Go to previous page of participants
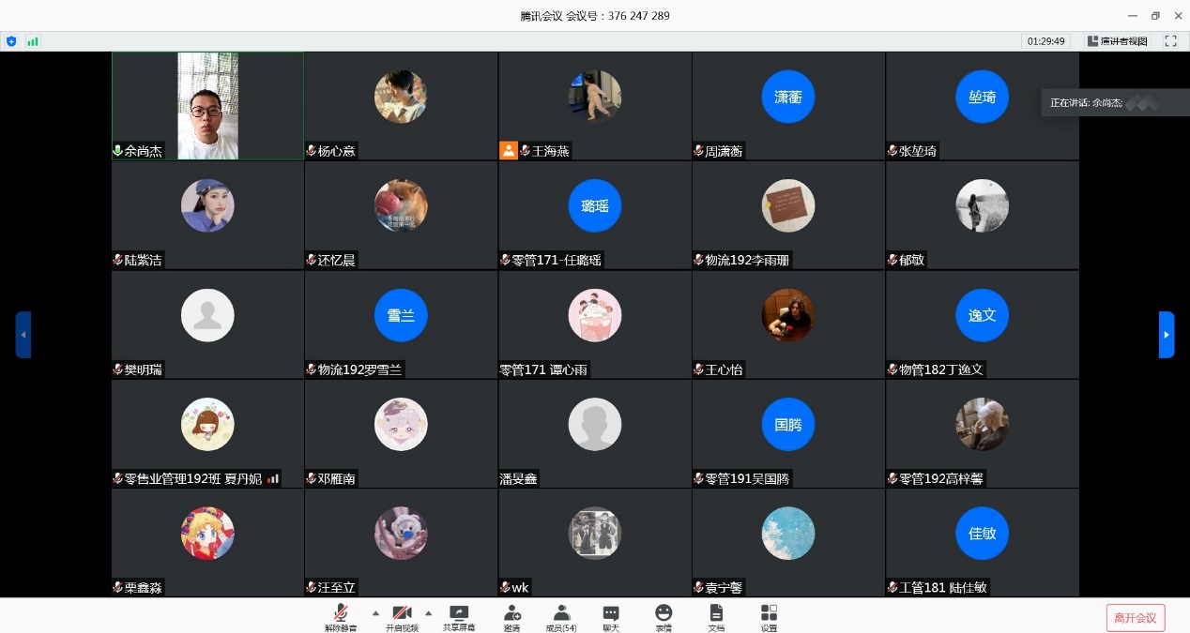 (x=23, y=335)
